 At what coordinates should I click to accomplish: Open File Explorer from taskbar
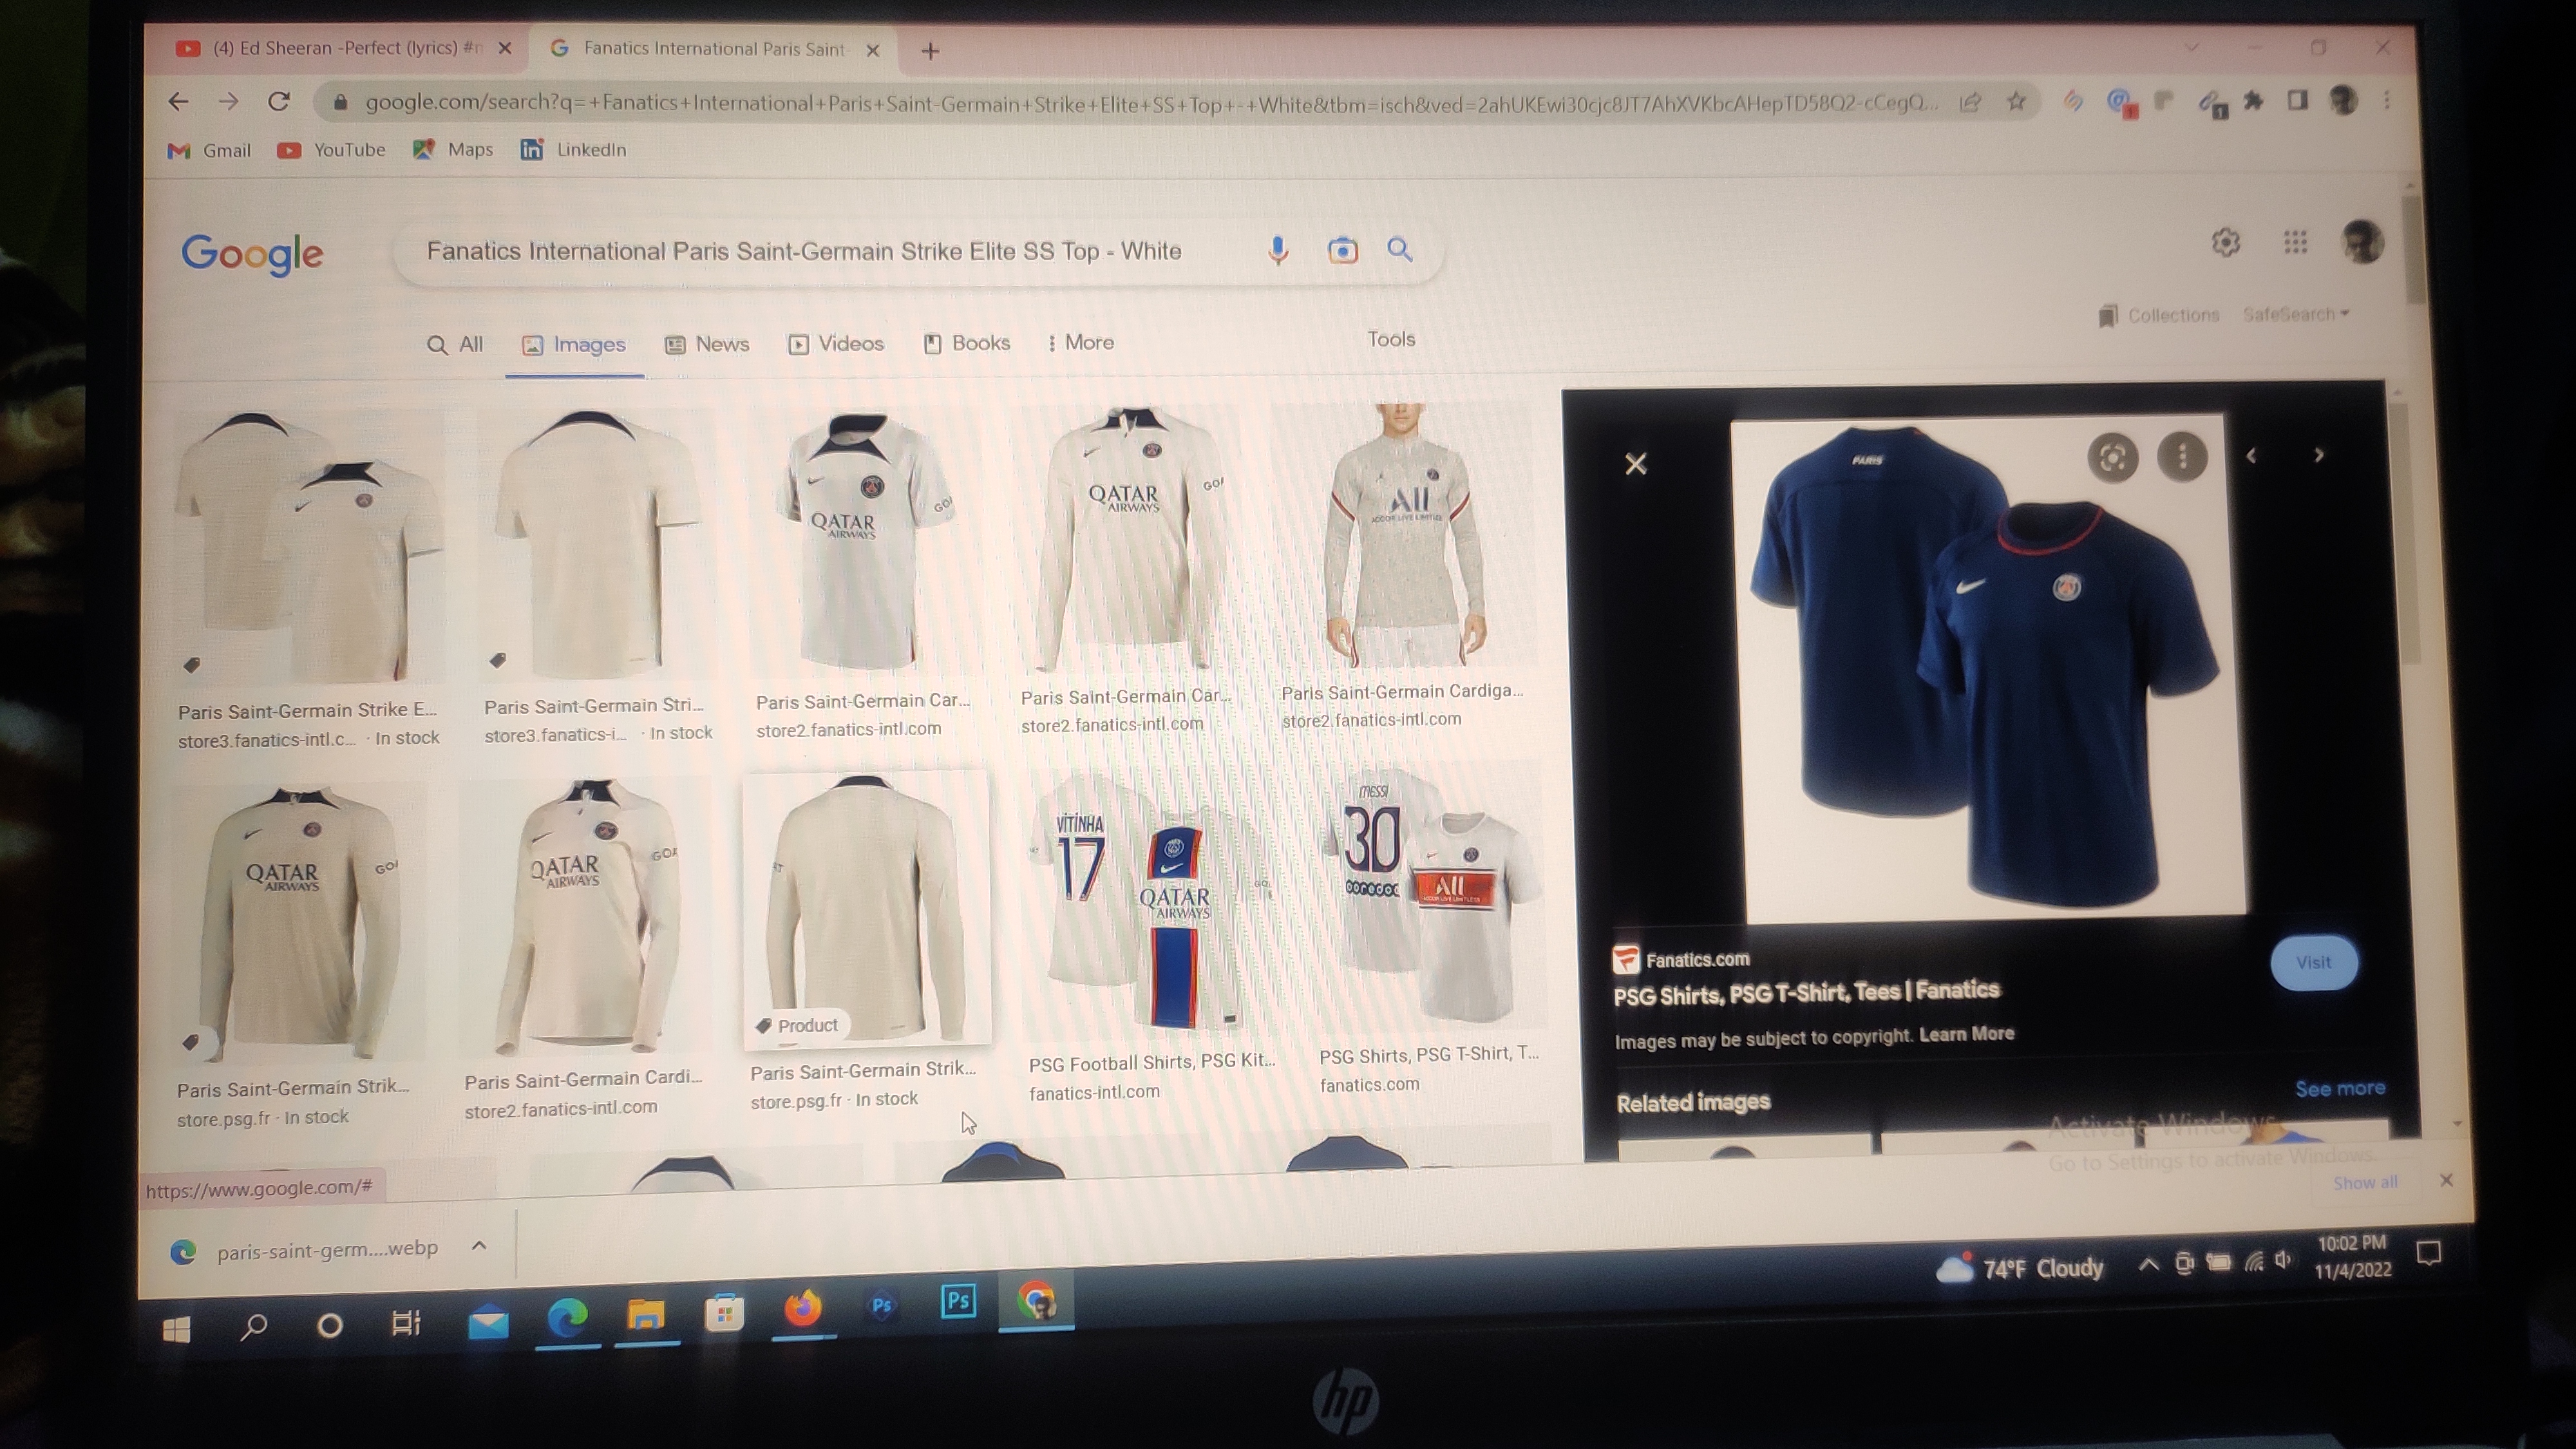pyautogui.click(x=646, y=1316)
